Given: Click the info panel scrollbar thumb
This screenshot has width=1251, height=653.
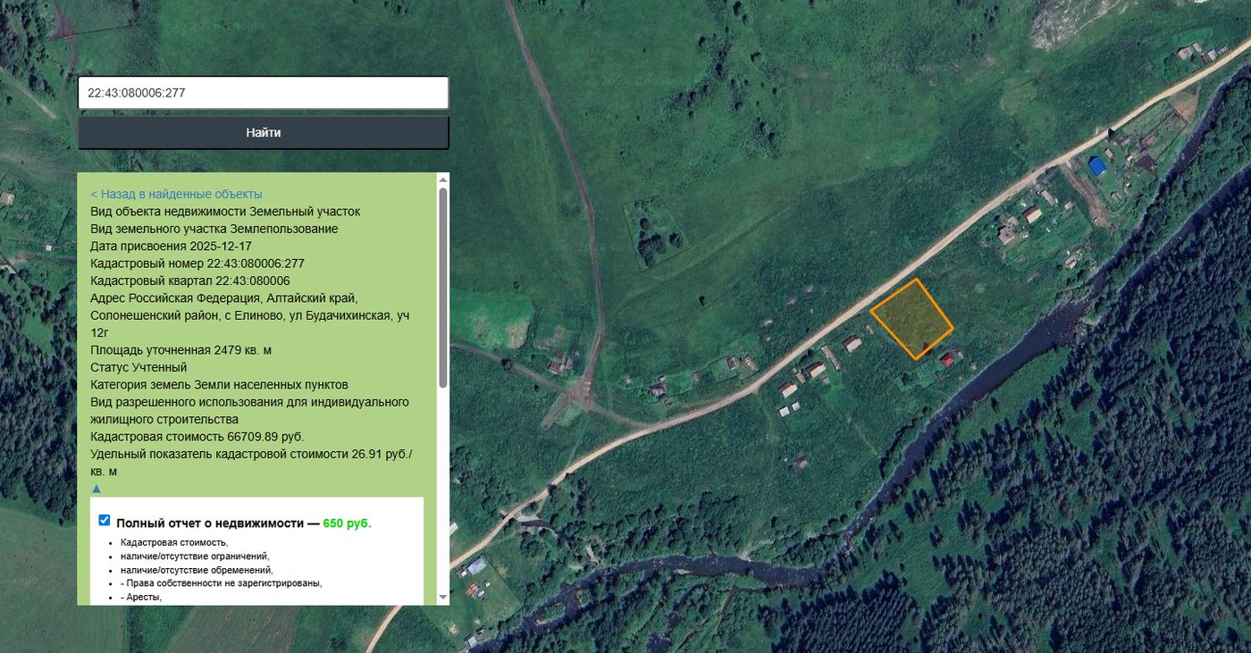Looking at the screenshot, I should click(x=442, y=288).
